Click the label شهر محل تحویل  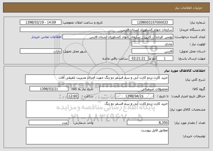(74, 52)
